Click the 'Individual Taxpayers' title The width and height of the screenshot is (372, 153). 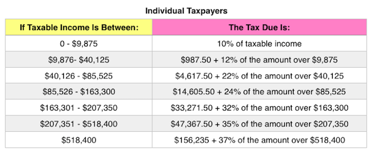point(186,11)
